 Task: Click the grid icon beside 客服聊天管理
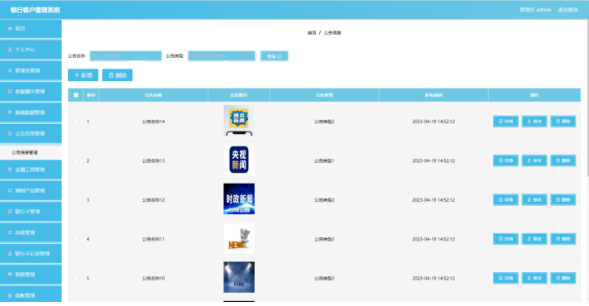coord(10,92)
